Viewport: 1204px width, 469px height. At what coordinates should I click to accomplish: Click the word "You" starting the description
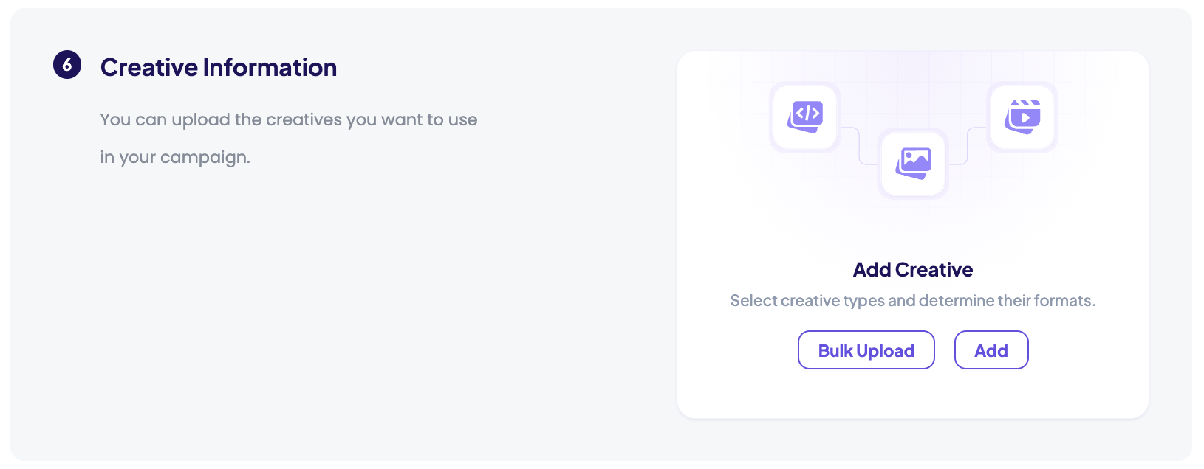click(x=115, y=120)
